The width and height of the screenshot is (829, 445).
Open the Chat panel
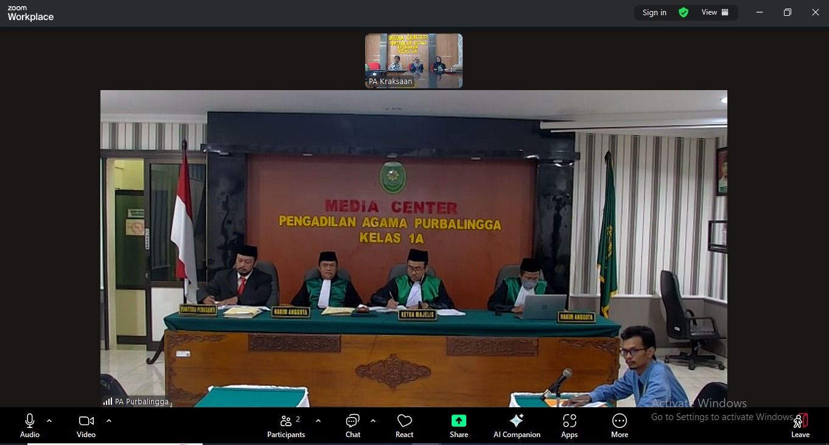[x=352, y=426]
